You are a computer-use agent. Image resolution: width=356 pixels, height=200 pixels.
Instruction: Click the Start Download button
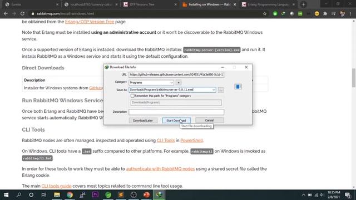(x=176, y=121)
